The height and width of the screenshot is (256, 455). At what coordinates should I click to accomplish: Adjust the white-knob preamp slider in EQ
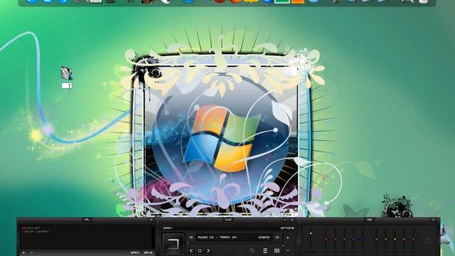(311, 240)
